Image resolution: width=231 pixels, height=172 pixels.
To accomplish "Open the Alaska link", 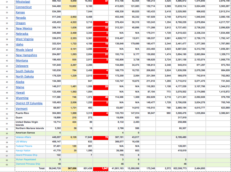I will [x=20, y=82].
